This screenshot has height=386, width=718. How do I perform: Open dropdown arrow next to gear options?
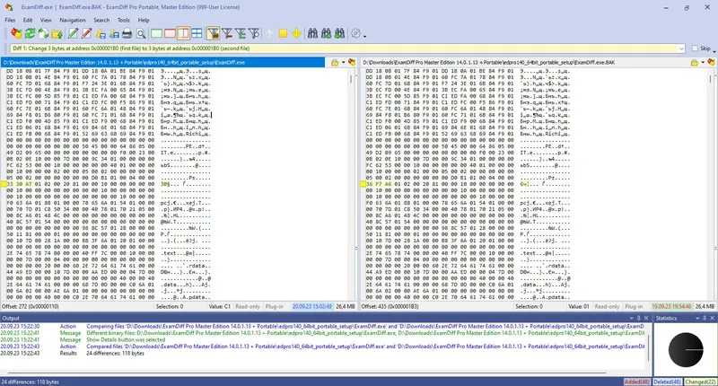click(364, 36)
